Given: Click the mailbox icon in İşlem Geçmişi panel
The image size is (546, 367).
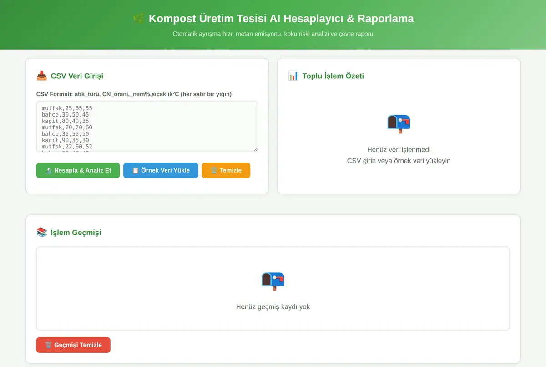Looking at the screenshot, I should (x=273, y=280).
